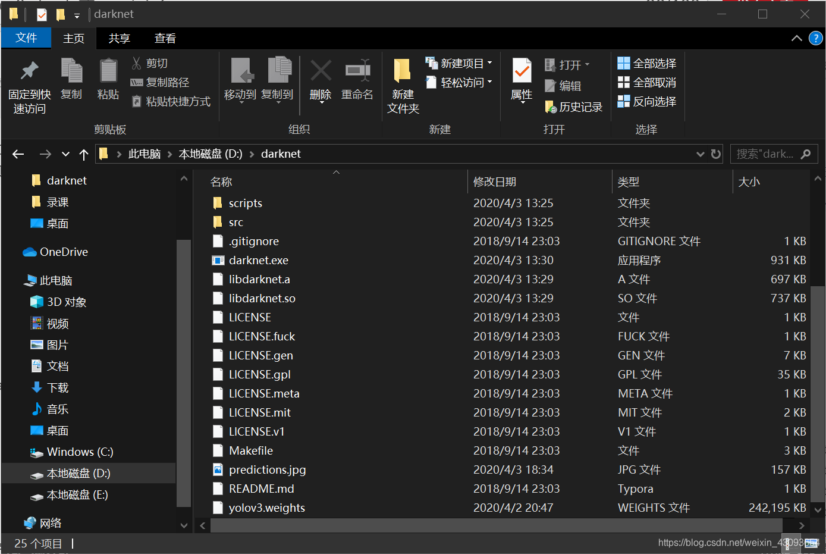The width and height of the screenshot is (826, 554).
Task: Sort by the 大小 size column
Action: [x=749, y=181]
